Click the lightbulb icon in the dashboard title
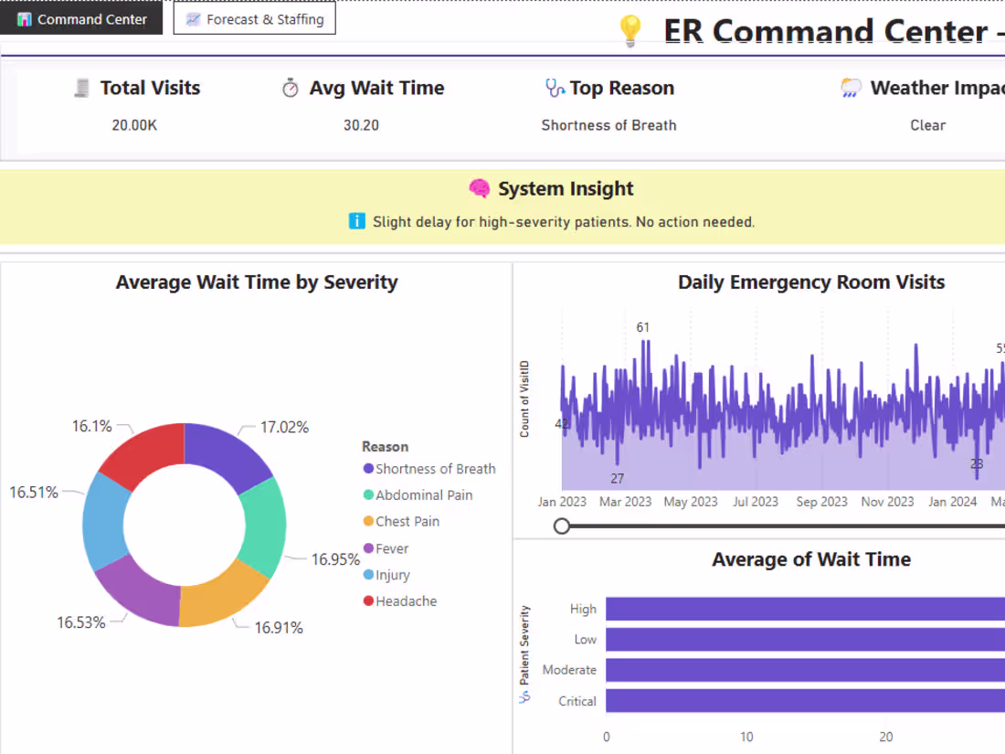This screenshot has width=1005, height=754. [x=630, y=30]
